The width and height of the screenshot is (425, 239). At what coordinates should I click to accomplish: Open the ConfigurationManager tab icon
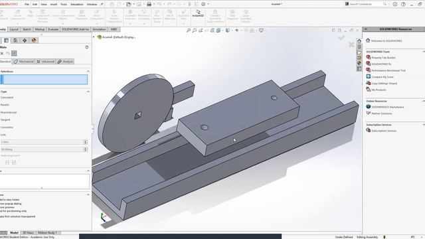[x=15, y=40]
